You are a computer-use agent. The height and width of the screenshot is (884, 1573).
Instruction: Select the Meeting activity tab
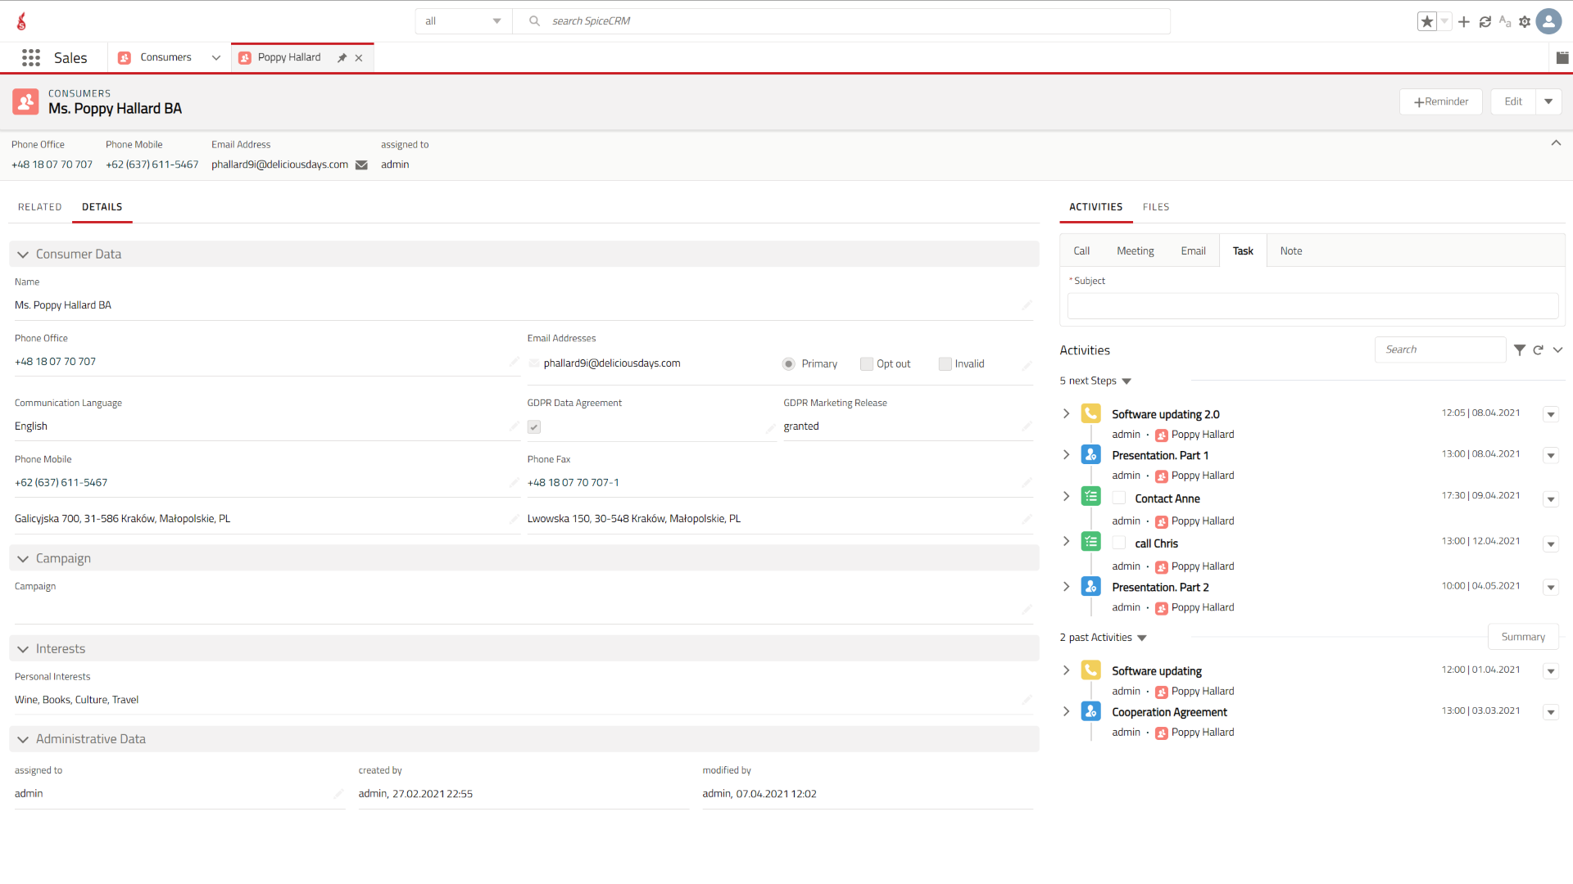pos(1136,251)
